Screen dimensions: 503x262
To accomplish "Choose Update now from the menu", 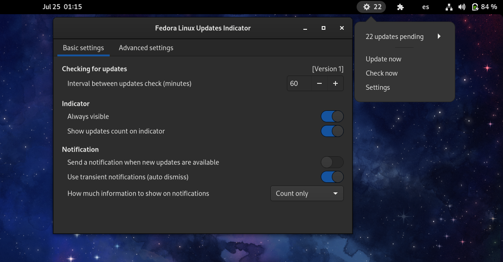I will point(383,59).
